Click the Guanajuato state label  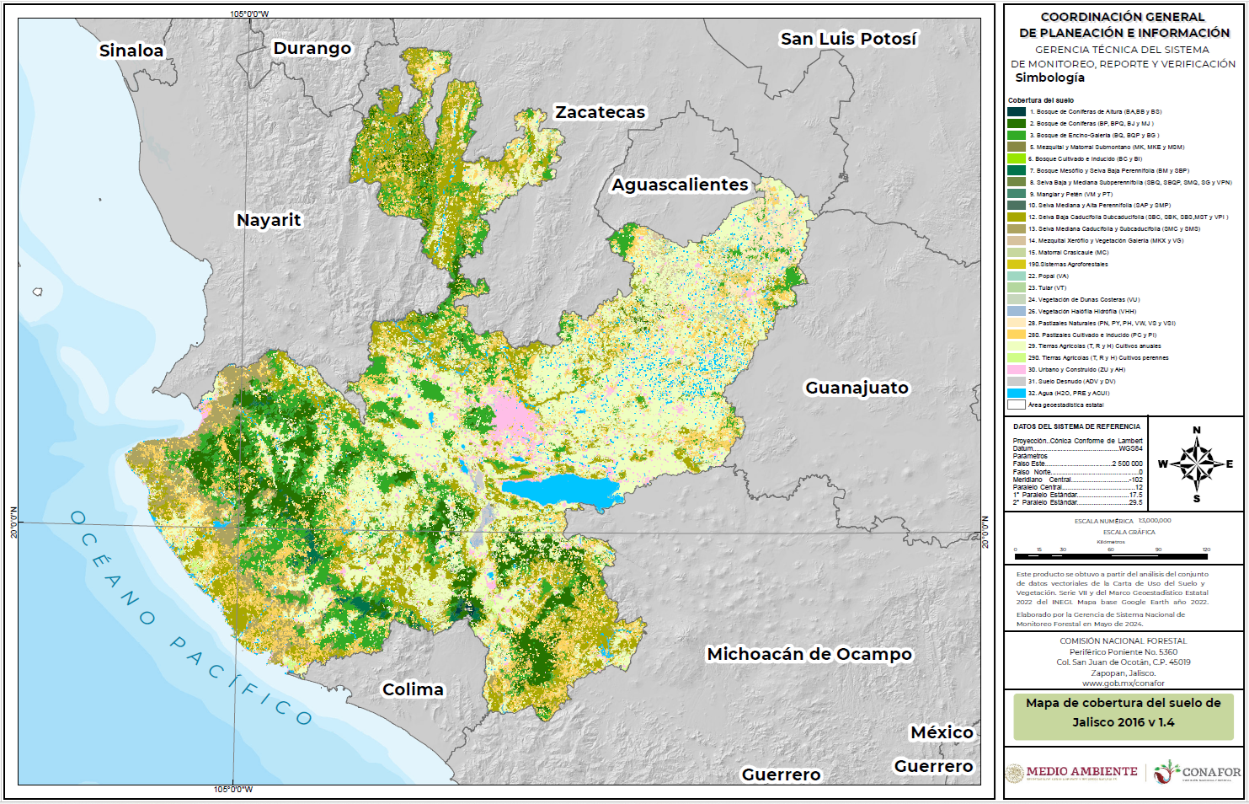[x=857, y=388]
